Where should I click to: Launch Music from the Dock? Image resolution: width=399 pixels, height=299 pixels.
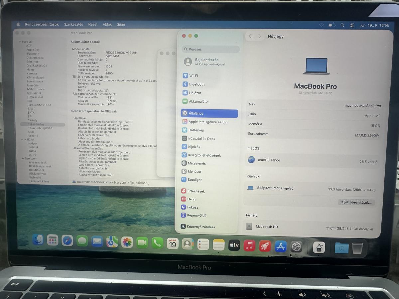click(x=249, y=246)
